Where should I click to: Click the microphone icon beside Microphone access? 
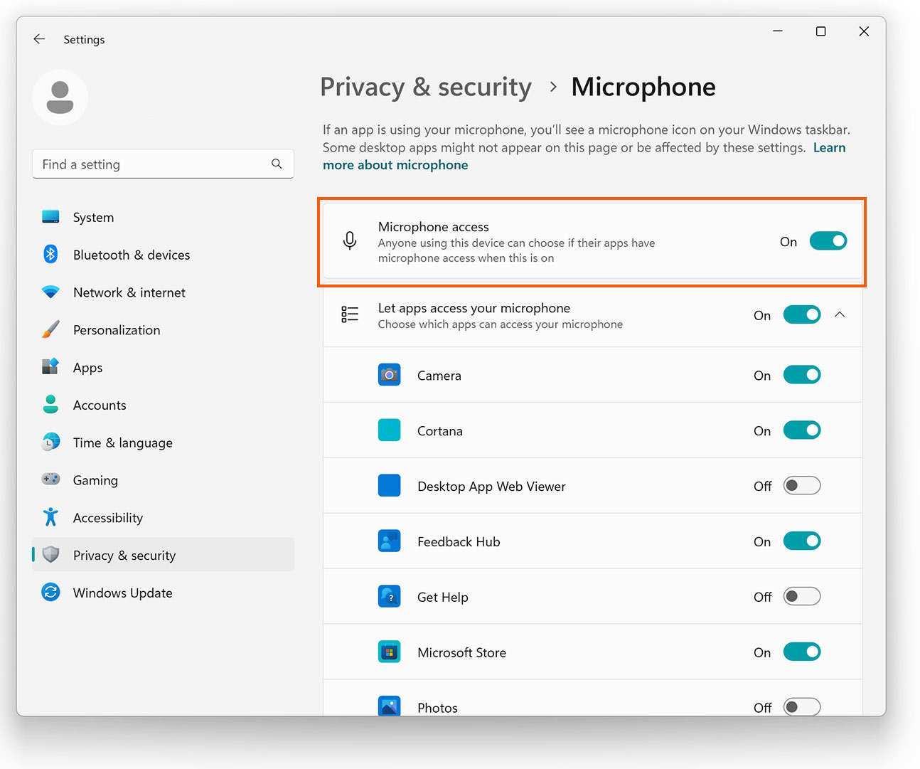[350, 240]
